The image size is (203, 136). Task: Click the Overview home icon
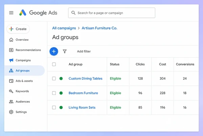[11, 40]
